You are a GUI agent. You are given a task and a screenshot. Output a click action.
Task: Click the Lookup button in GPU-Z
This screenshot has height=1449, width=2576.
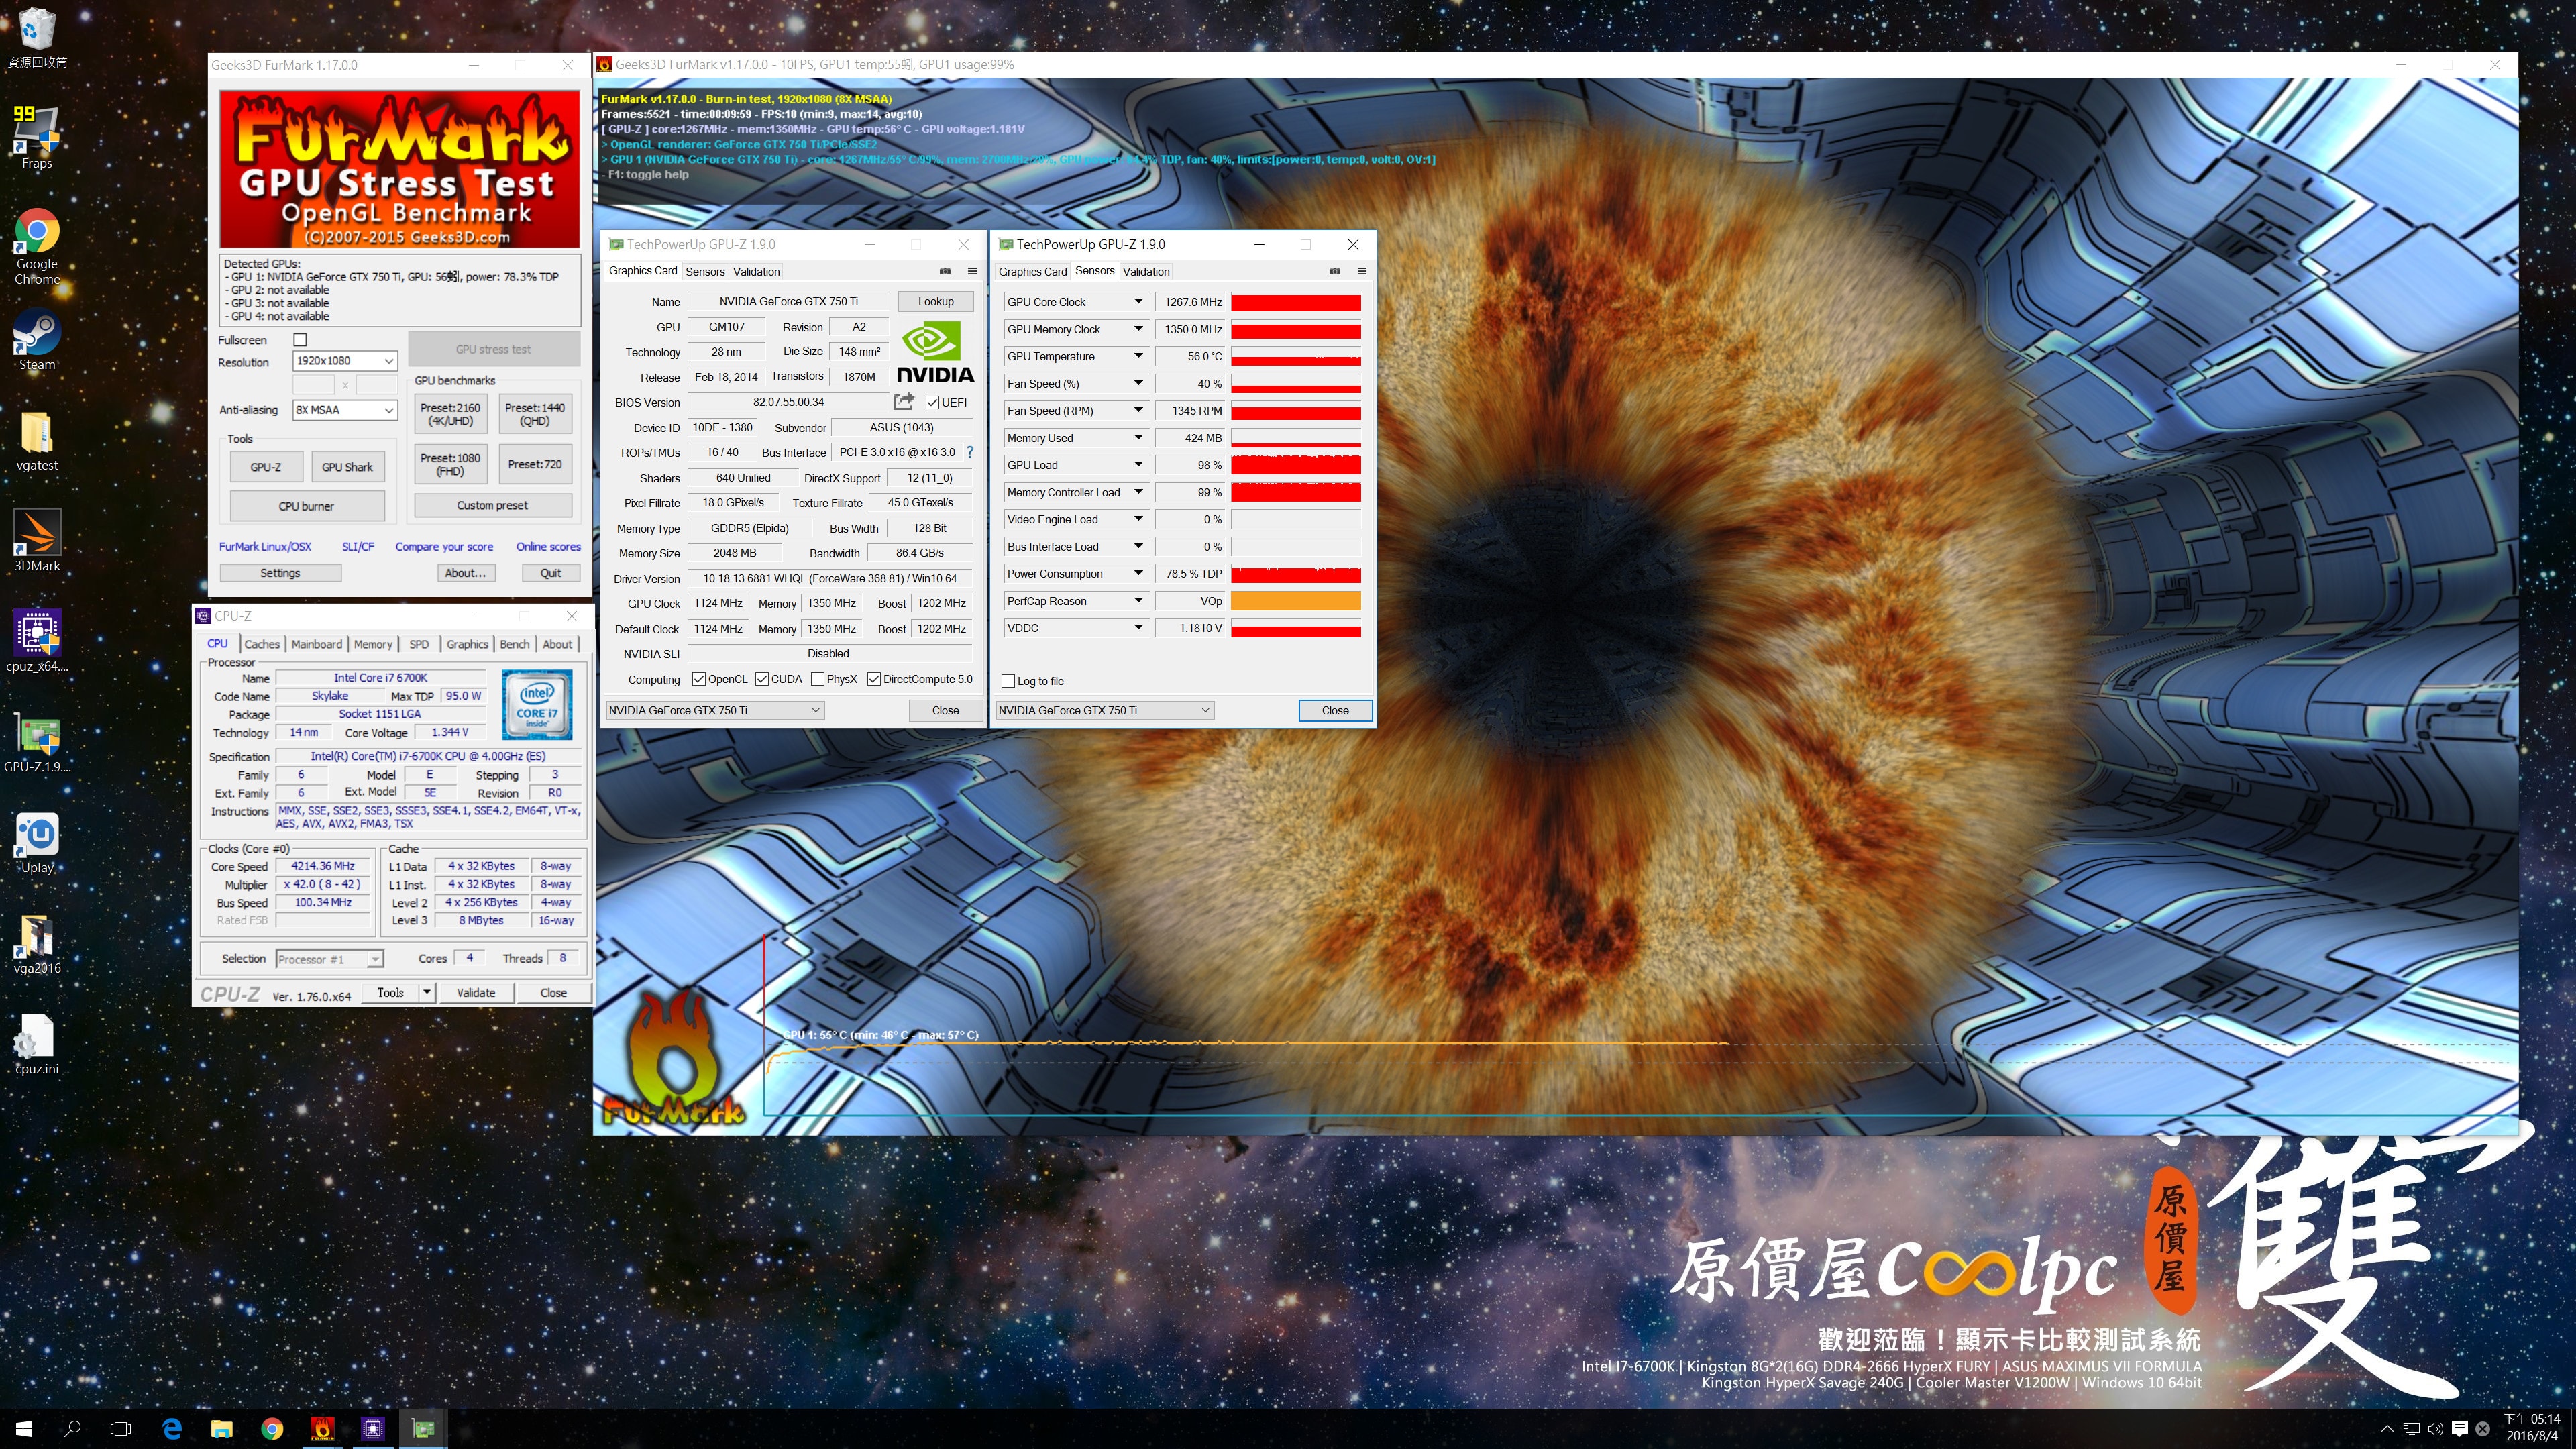[x=936, y=301]
